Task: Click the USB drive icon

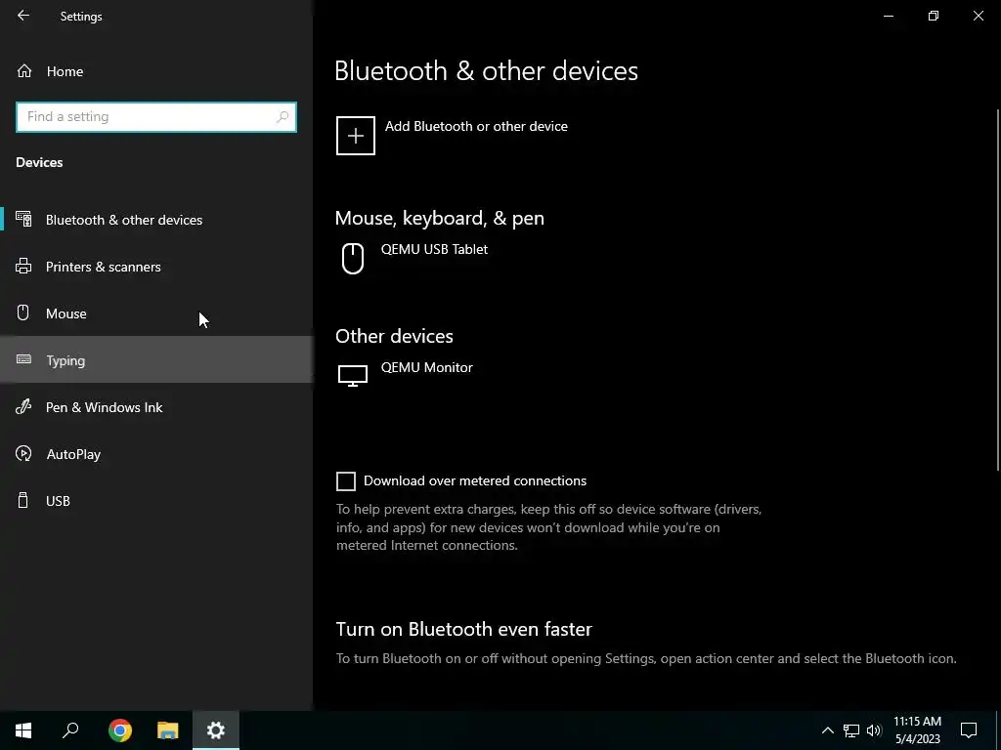Action: 23,500
